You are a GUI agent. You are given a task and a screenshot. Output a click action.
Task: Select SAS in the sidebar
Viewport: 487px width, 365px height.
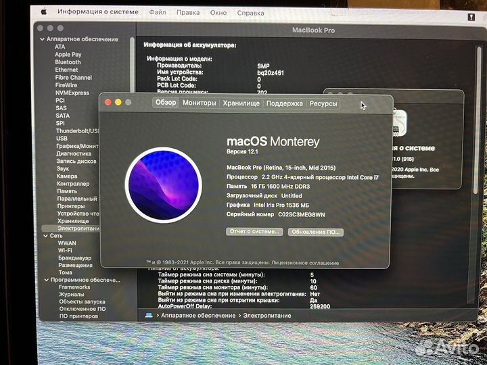(61, 108)
